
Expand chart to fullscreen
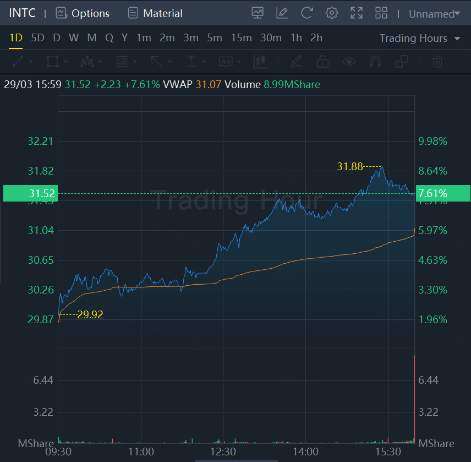[x=357, y=13]
